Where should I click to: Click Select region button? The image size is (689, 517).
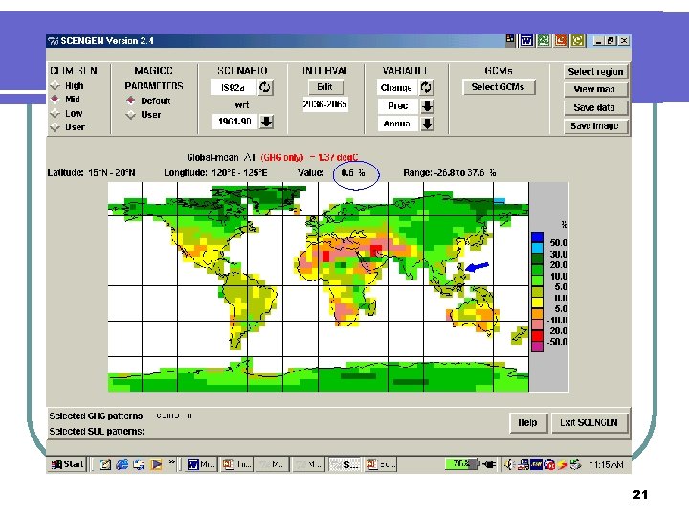(x=595, y=71)
